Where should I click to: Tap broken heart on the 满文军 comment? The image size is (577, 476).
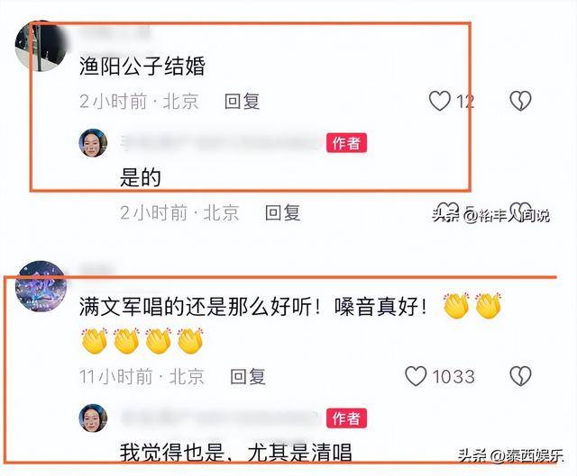pos(520,376)
